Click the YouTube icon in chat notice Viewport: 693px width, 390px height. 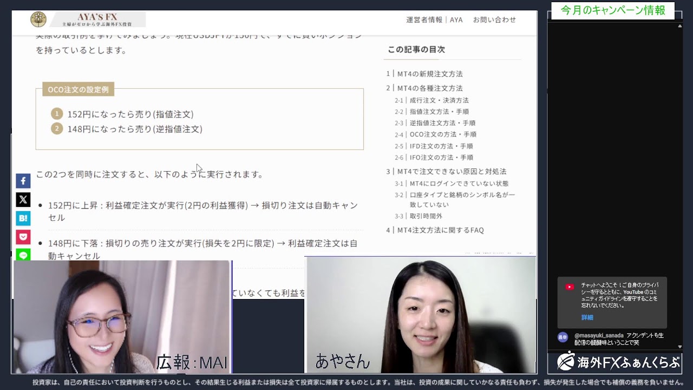coord(569,287)
